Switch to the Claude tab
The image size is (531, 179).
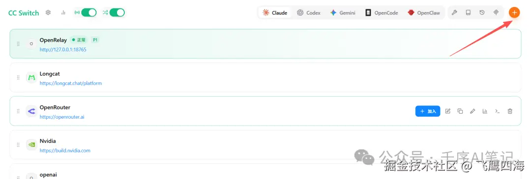click(275, 13)
